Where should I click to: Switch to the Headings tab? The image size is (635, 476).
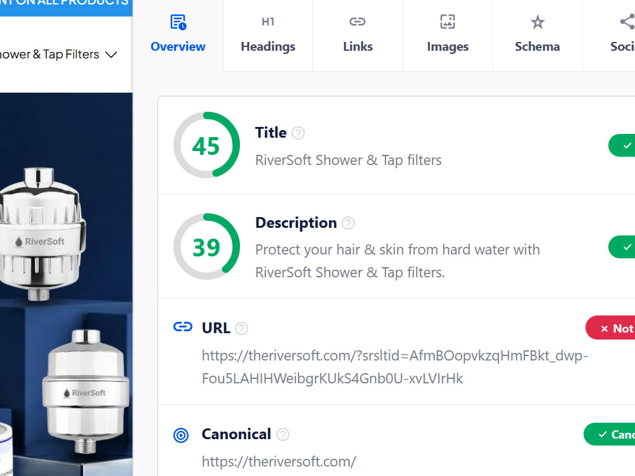[x=268, y=35]
